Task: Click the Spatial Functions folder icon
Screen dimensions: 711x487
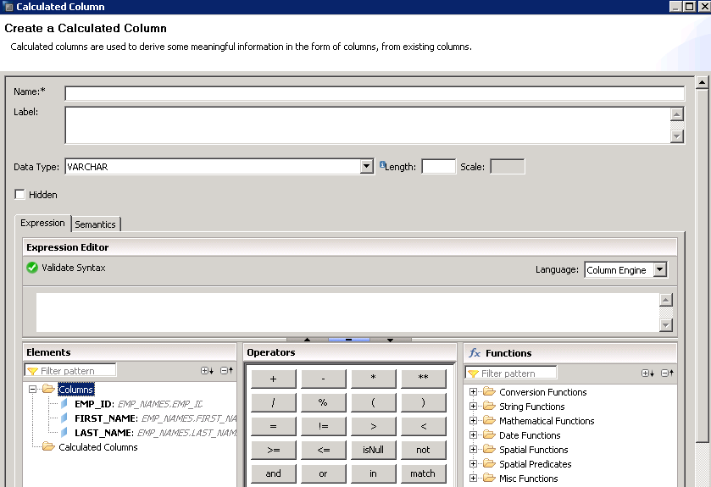Action: click(x=489, y=450)
